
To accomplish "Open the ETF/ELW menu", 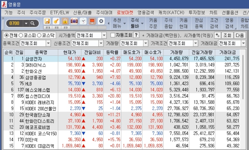I will [60, 12].
